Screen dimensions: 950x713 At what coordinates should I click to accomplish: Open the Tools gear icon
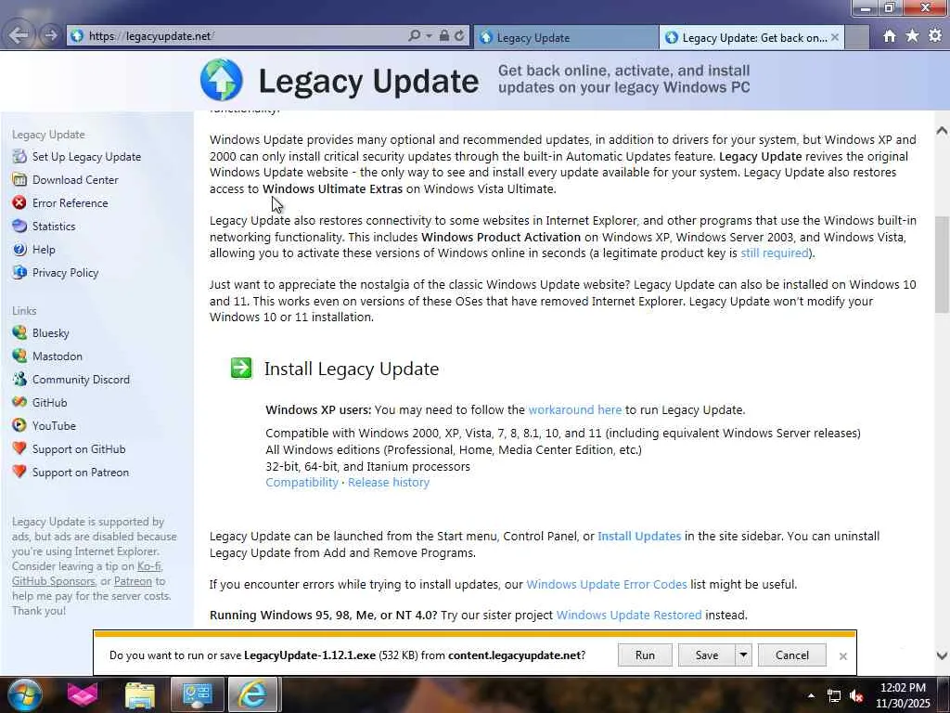click(x=935, y=36)
